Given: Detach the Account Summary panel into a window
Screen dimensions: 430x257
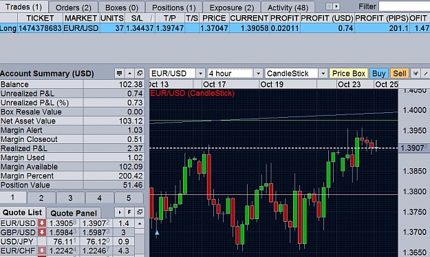Looking at the screenshot, I should 140,73.
